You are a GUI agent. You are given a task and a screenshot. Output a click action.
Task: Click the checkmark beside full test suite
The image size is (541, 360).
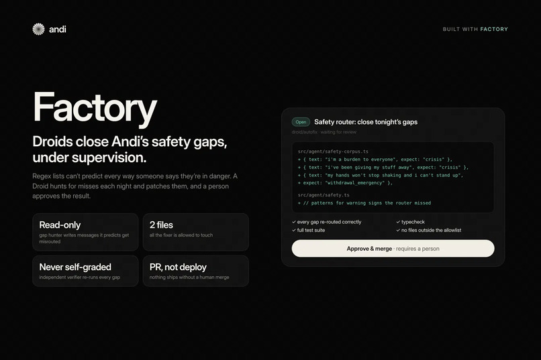point(294,231)
